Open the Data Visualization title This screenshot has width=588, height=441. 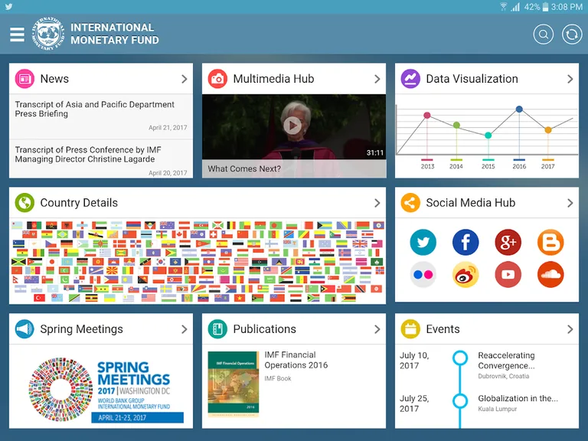[x=472, y=79]
